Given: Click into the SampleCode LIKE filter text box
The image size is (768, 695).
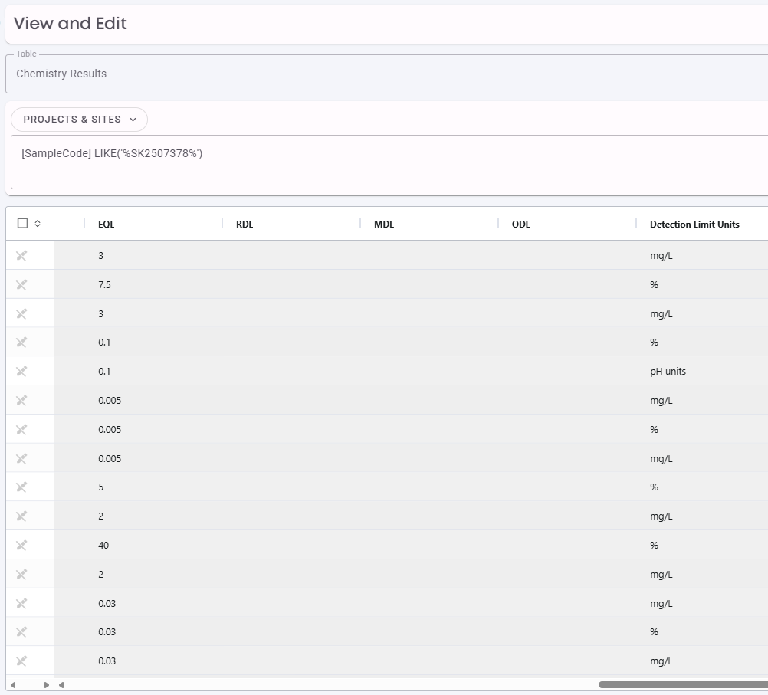Looking at the screenshot, I should tap(389, 162).
